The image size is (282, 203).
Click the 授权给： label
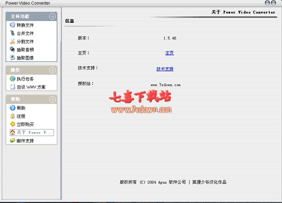(x=86, y=83)
